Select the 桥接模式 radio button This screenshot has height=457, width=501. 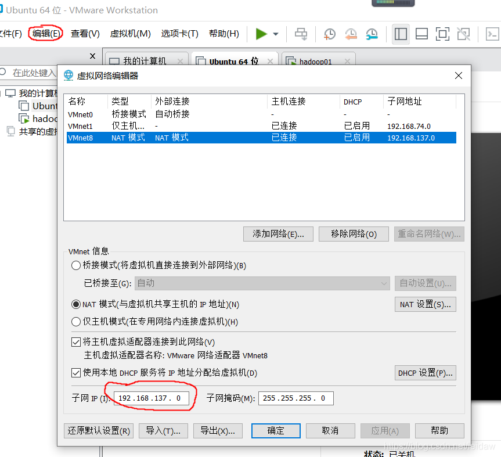pos(76,265)
